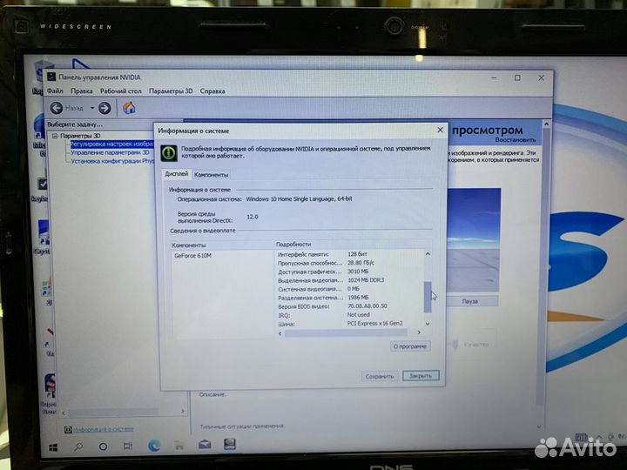Screen dimensions: 627x470
Task: Open the Правка menu
Action: [82, 91]
